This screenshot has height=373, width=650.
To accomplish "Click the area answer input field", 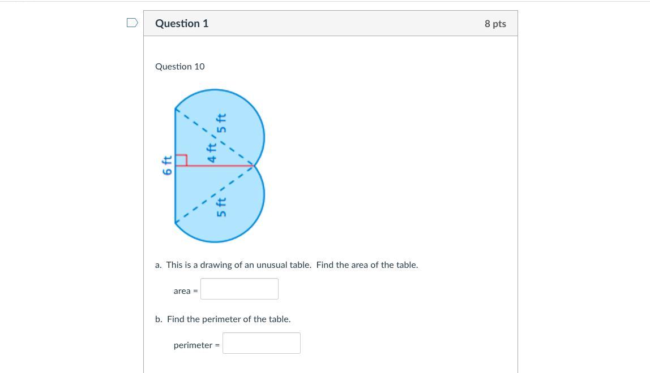I will pos(239,289).
